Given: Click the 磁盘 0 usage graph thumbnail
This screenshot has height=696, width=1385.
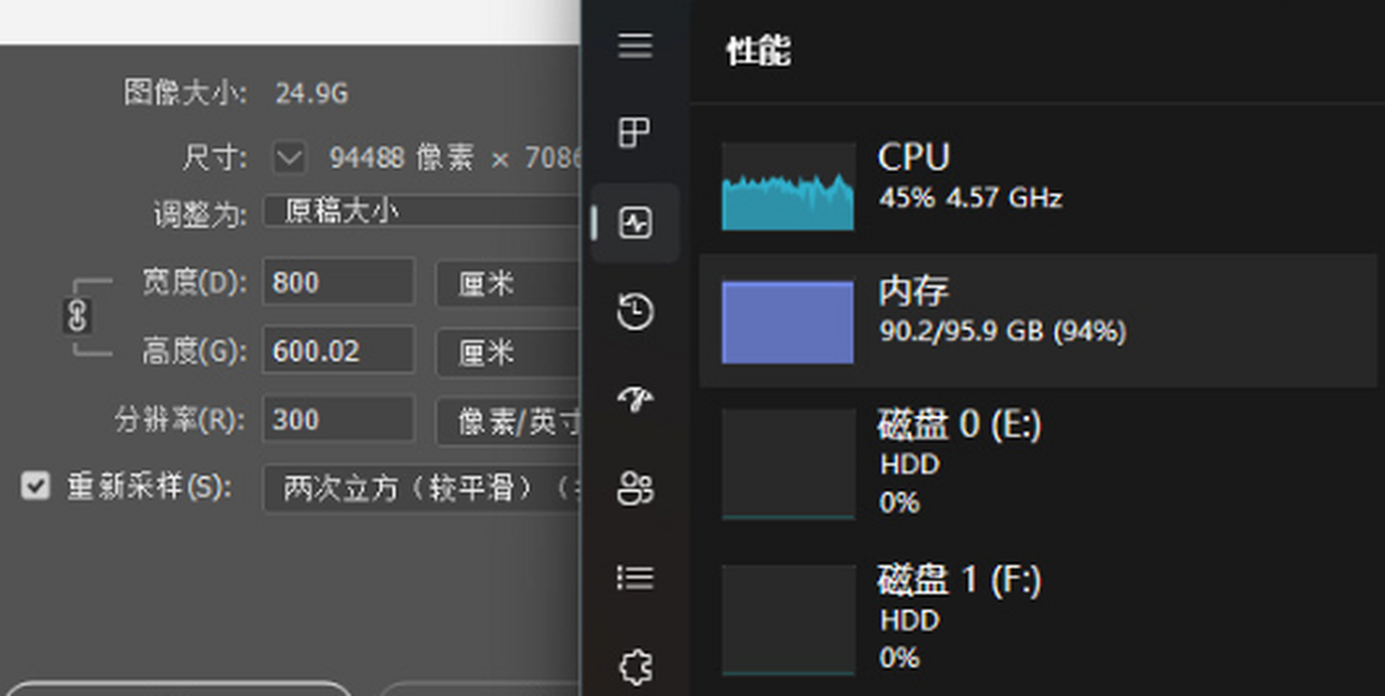Looking at the screenshot, I should pyautogui.click(x=788, y=464).
